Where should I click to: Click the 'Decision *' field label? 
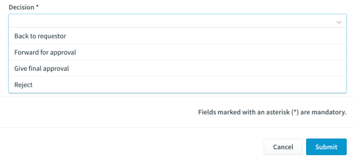click(x=24, y=7)
